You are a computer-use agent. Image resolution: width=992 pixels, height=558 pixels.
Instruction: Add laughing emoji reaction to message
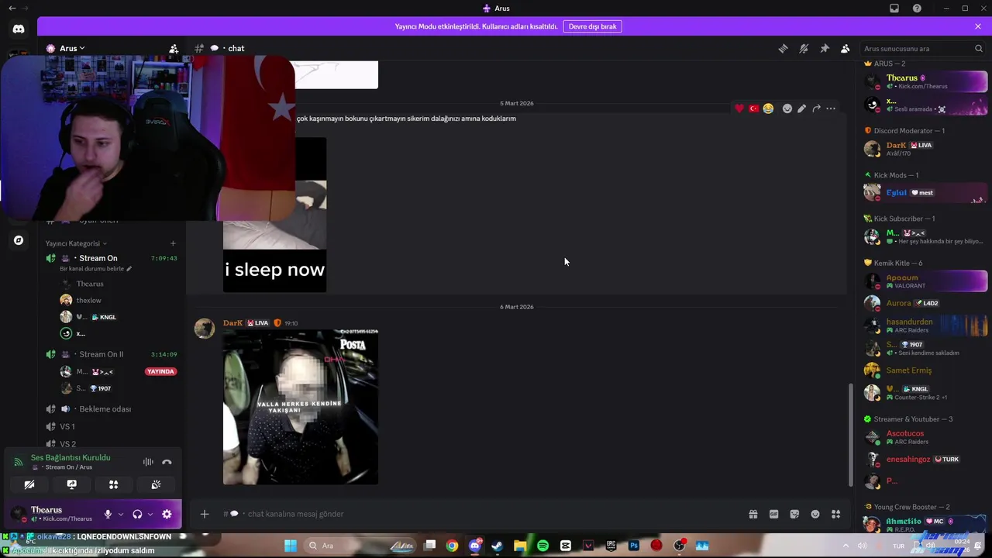point(768,108)
